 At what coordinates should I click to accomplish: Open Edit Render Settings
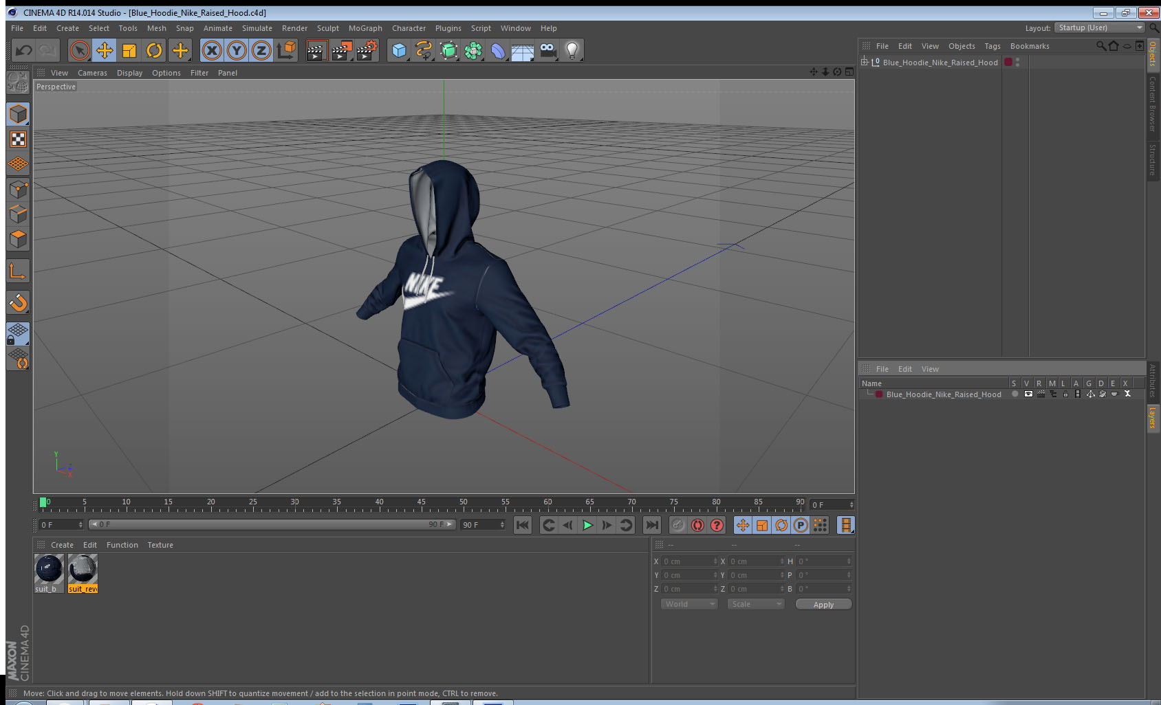pyautogui.click(x=367, y=50)
